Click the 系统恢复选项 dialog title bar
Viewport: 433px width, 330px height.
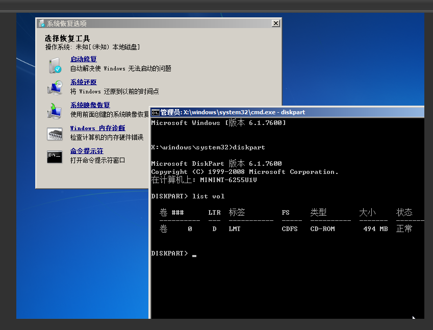tap(159, 23)
